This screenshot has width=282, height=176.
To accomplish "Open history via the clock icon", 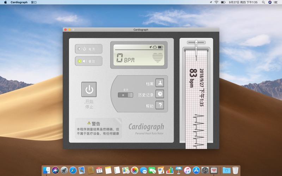I will click(160, 94).
